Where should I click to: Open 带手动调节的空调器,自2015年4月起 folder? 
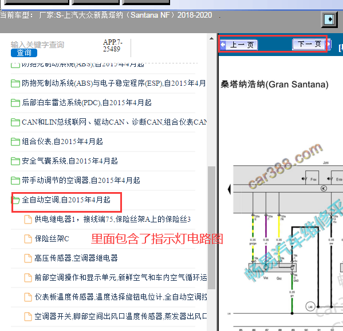tap(81, 180)
